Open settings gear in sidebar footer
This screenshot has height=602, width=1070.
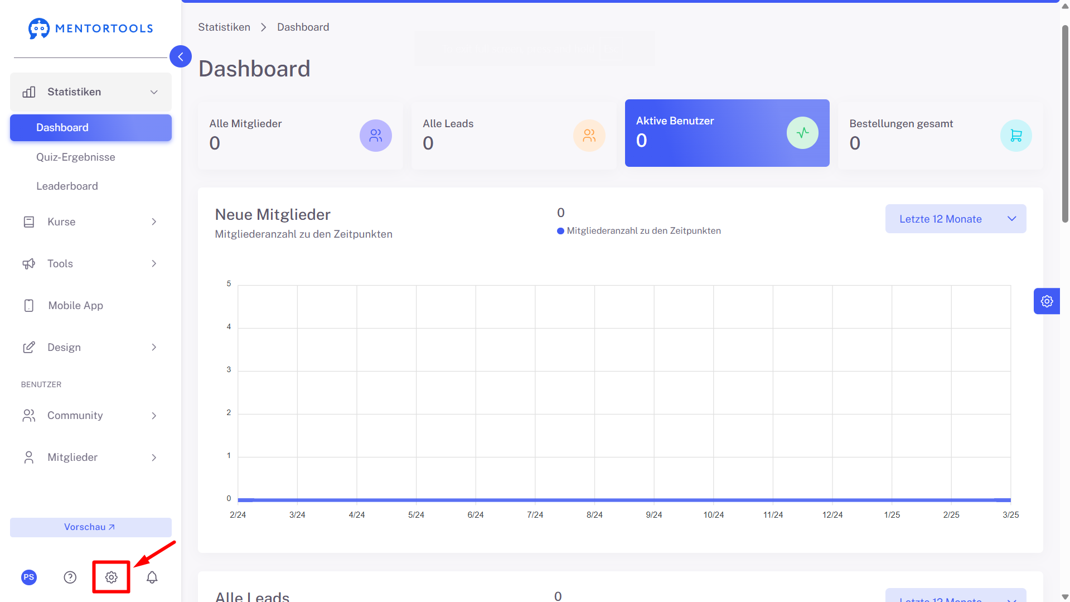(112, 577)
